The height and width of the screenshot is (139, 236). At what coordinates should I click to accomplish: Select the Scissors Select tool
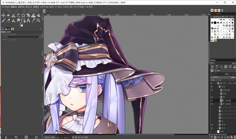[14, 15]
